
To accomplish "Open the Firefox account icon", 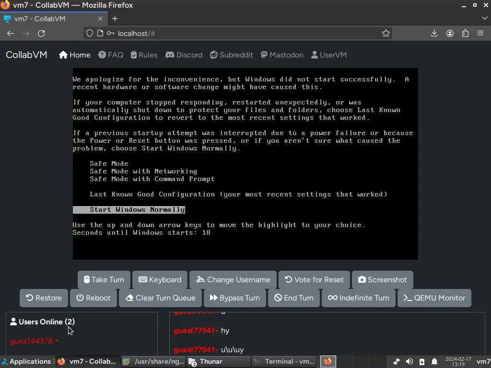I will click(450, 33).
